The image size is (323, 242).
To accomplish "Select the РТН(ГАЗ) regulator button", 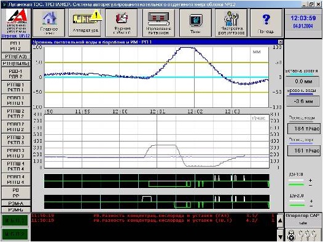I will tap(15, 56).
